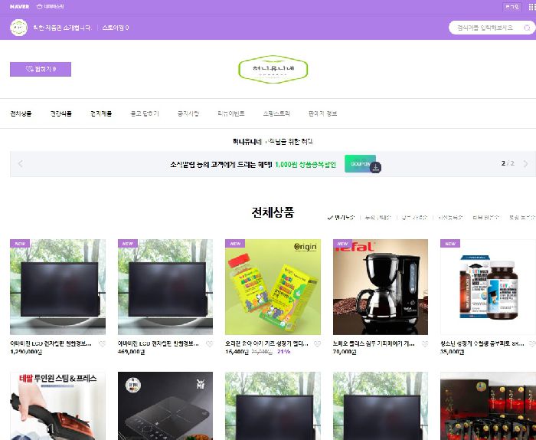Click the 스토어찜 link in header
This screenshot has width=536, height=440.
pyautogui.click(x=115, y=28)
